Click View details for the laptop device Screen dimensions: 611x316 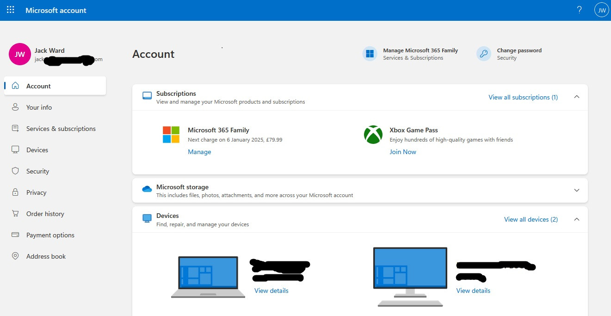click(x=271, y=291)
